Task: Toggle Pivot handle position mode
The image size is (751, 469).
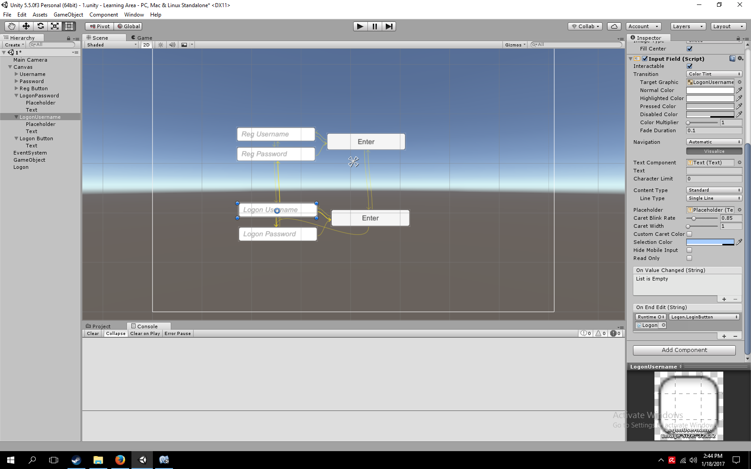Action: 100,26
